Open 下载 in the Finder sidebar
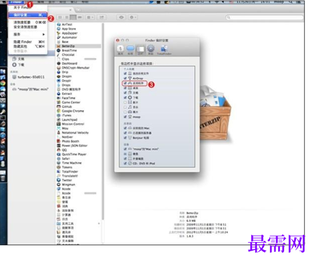This screenshot has height=263, width=317. pos(18,65)
